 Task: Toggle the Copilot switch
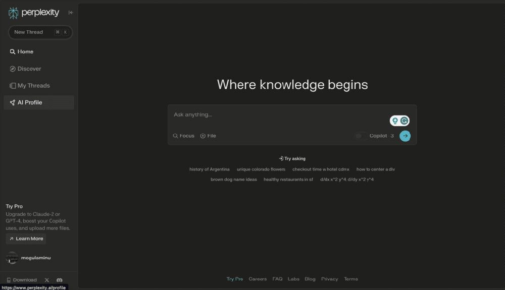pyautogui.click(x=361, y=136)
